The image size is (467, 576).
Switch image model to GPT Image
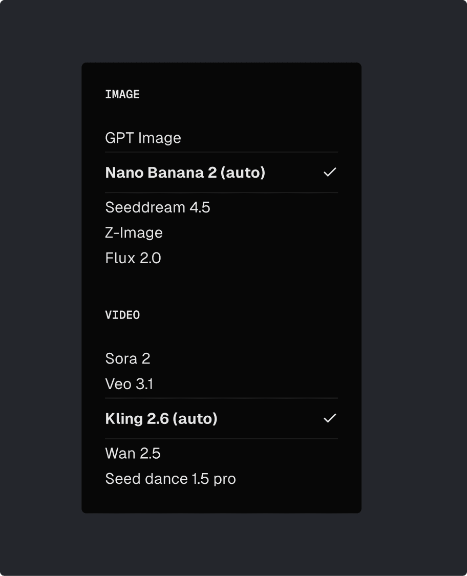(143, 138)
